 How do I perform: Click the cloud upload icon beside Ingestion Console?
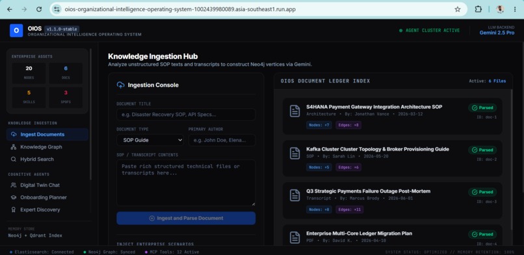(121, 85)
